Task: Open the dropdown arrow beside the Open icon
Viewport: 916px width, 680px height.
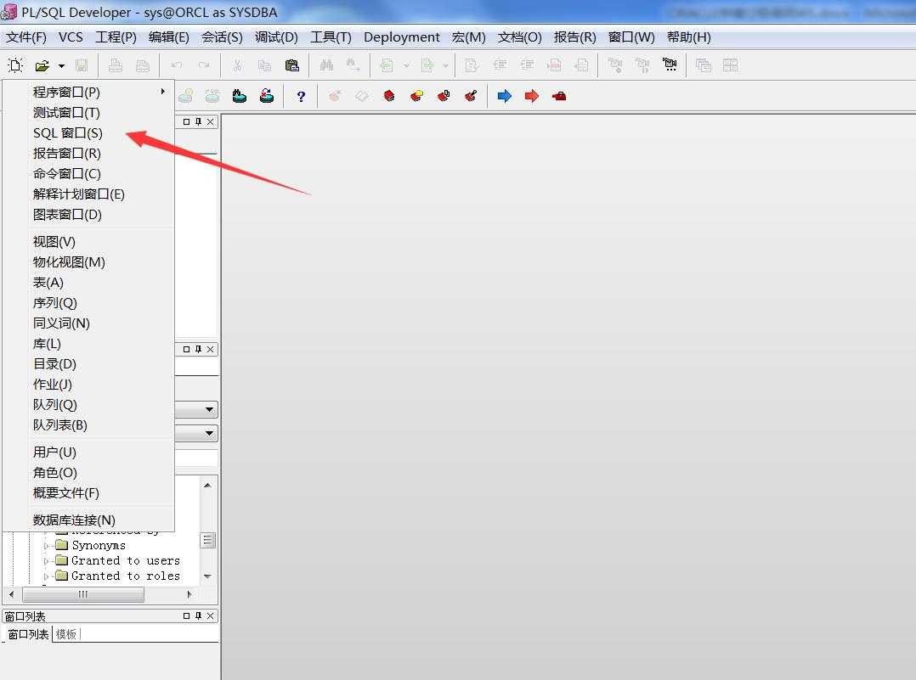Action: tap(61, 66)
